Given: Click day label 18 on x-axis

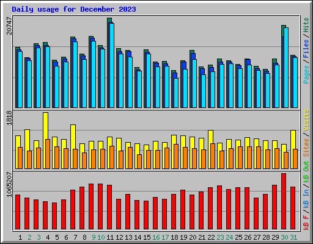Looking at the screenshot, I should click(x=174, y=237).
